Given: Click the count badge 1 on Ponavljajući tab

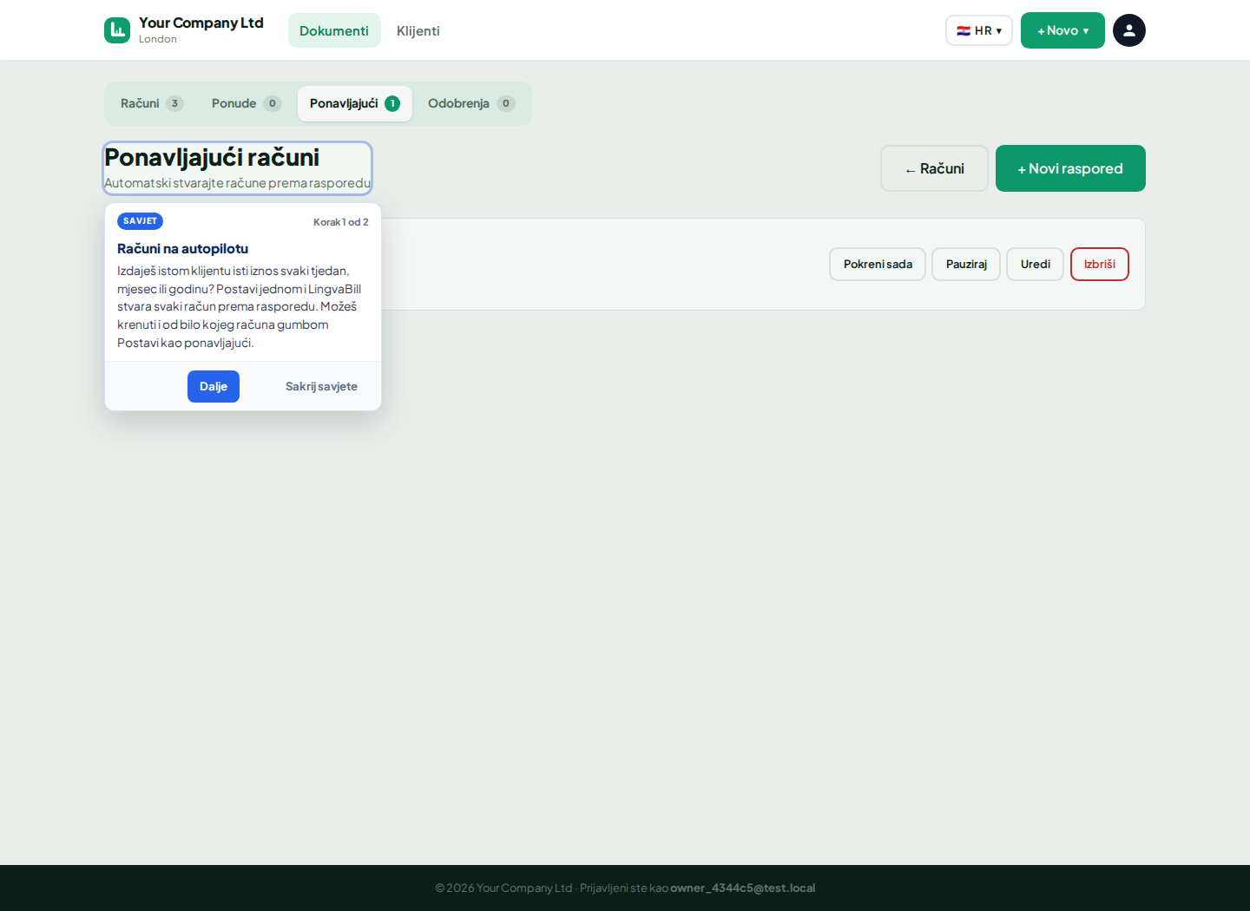Looking at the screenshot, I should click(x=392, y=103).
